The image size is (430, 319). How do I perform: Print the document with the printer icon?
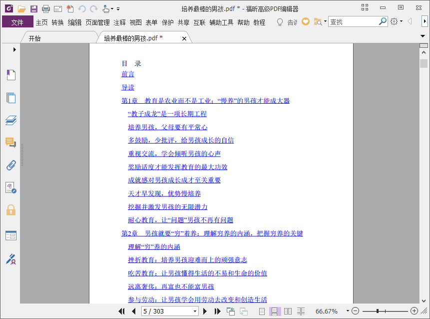(x=46, y=9)
